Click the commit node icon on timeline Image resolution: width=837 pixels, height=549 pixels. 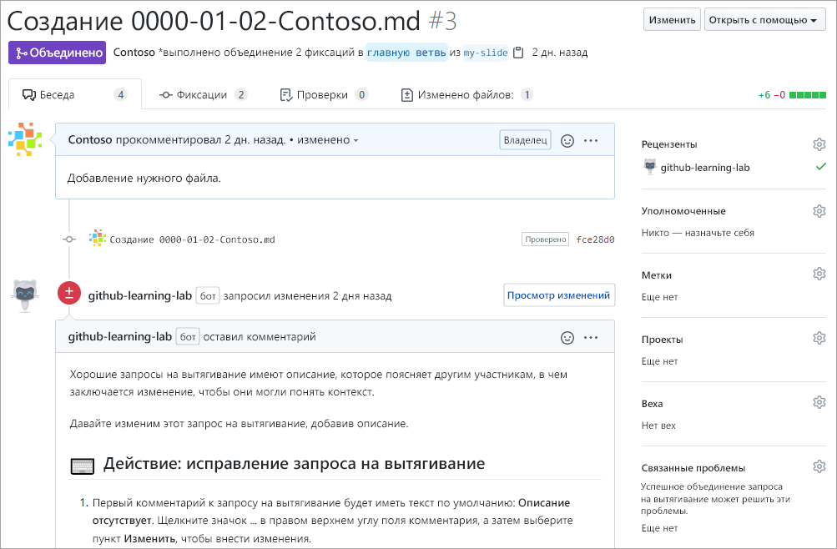click(x=69, y=239)
